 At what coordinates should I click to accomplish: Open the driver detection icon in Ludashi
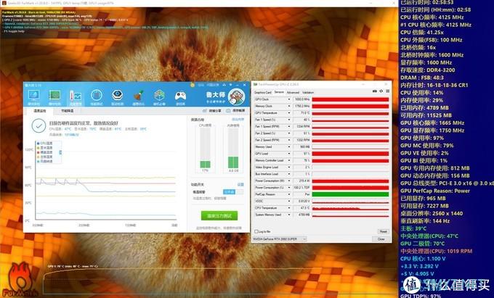(117, 96)
